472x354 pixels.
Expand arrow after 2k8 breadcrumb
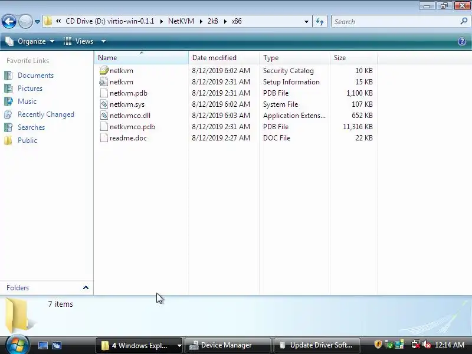pyautogui.click(x=225, y=21)
